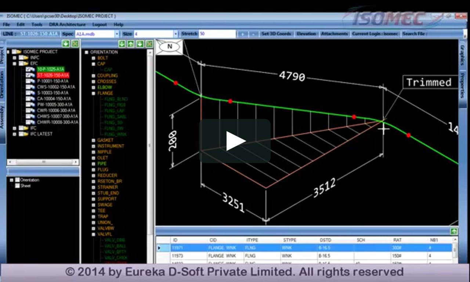Click leftmost down-arrow icon above Orientation tree

(x=122, y=44)
